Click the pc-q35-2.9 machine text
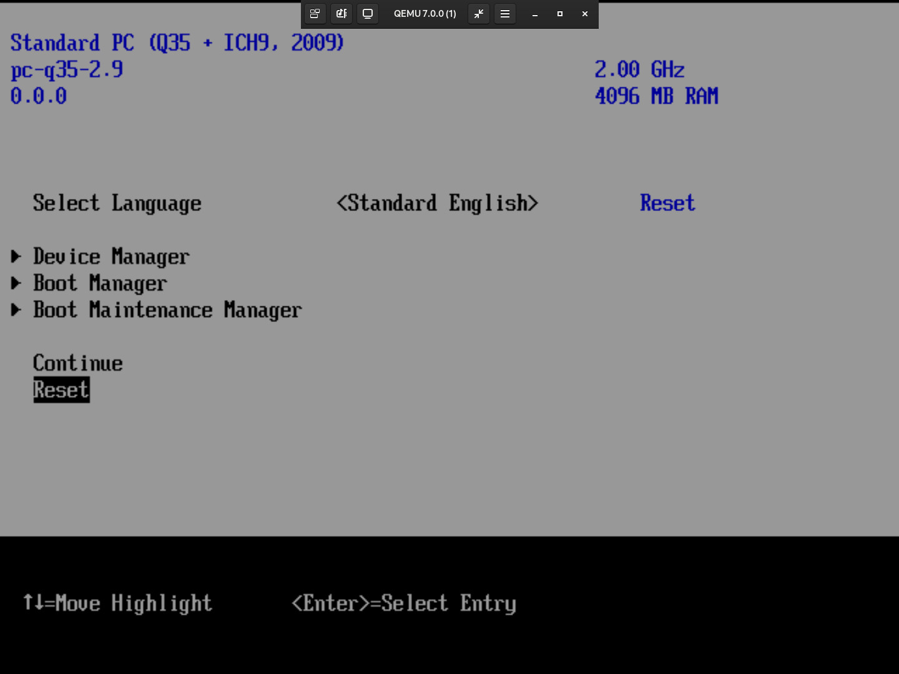 tap(67, 70)
